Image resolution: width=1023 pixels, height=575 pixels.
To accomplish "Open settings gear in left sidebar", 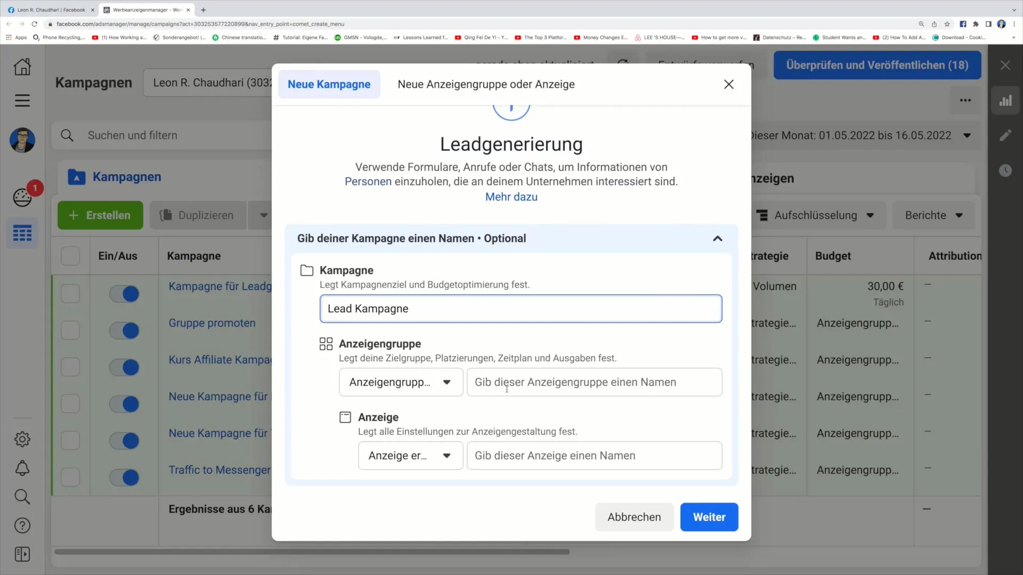I will coord(22,439).
